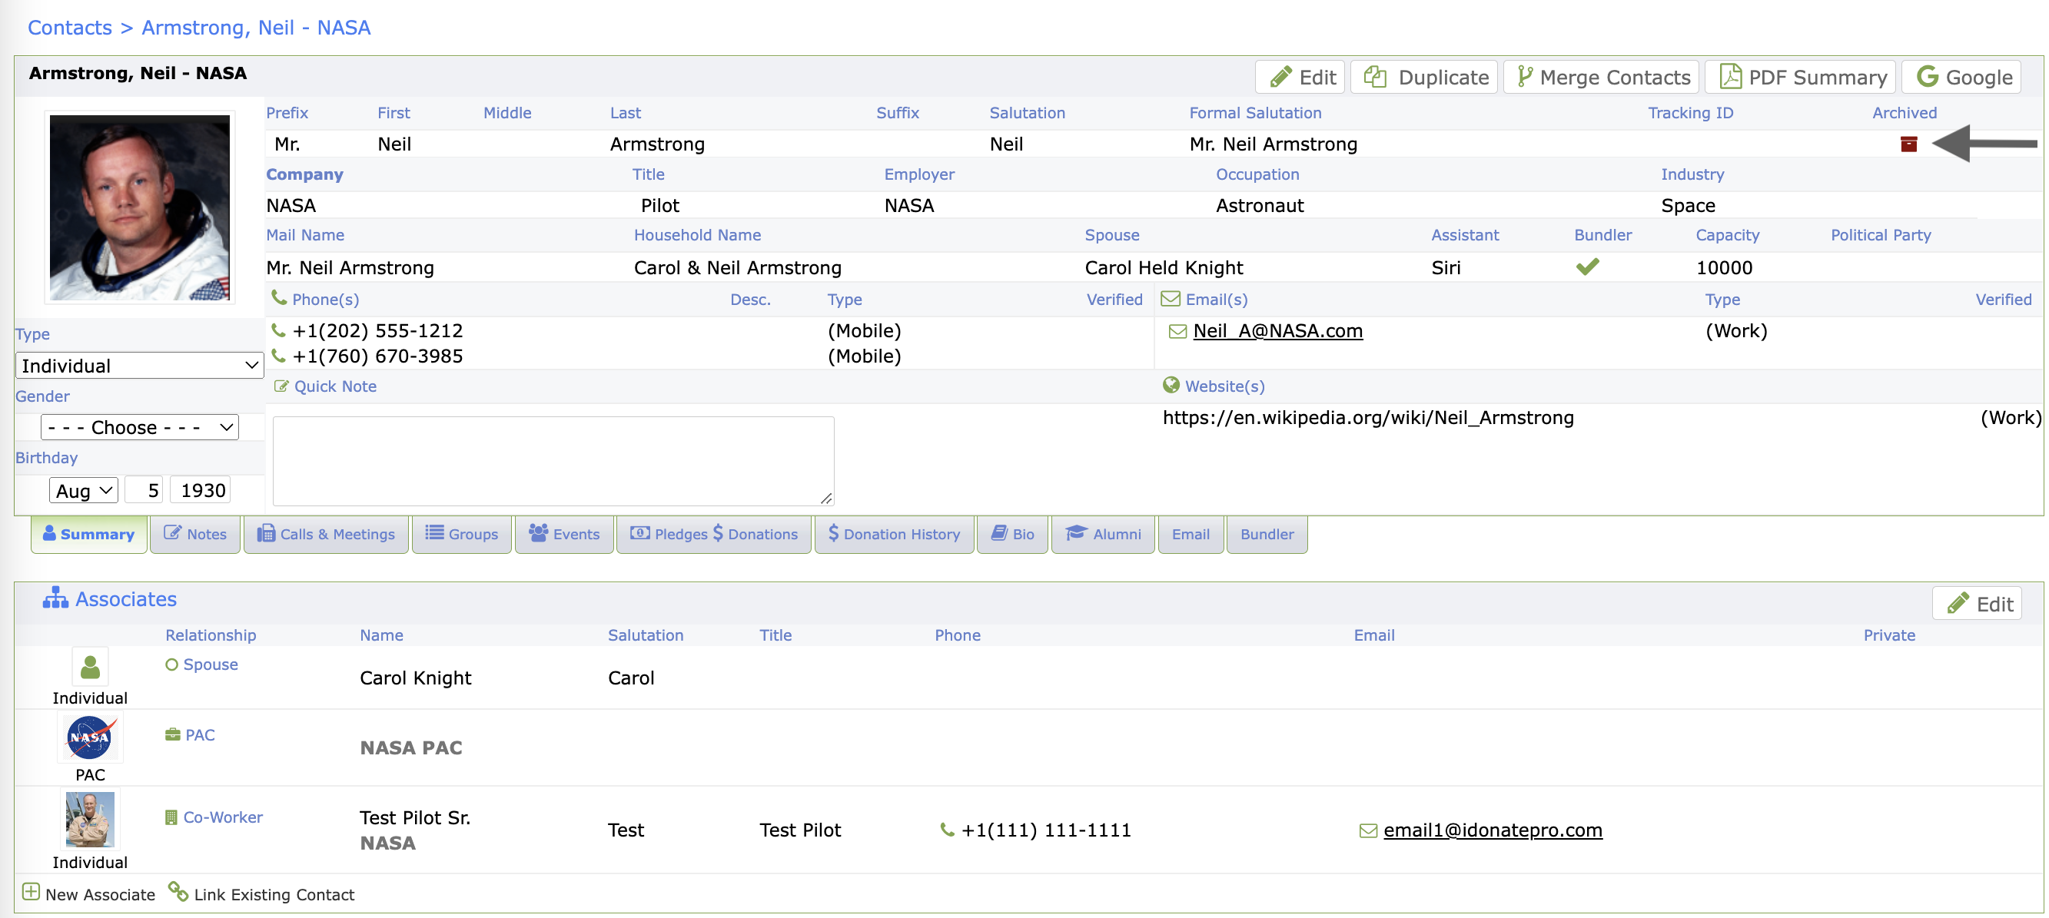2049x918 pixels.
Task: Click the email1@idonatepro.com link
Action: 1493,830
